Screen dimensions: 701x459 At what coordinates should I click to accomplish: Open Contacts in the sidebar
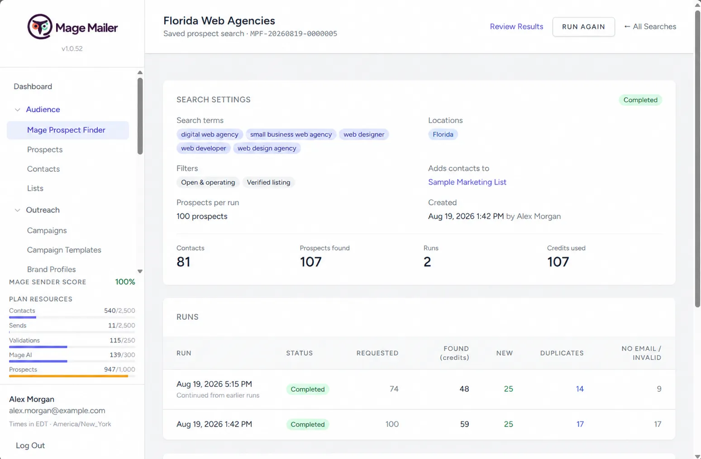[43, 169]
